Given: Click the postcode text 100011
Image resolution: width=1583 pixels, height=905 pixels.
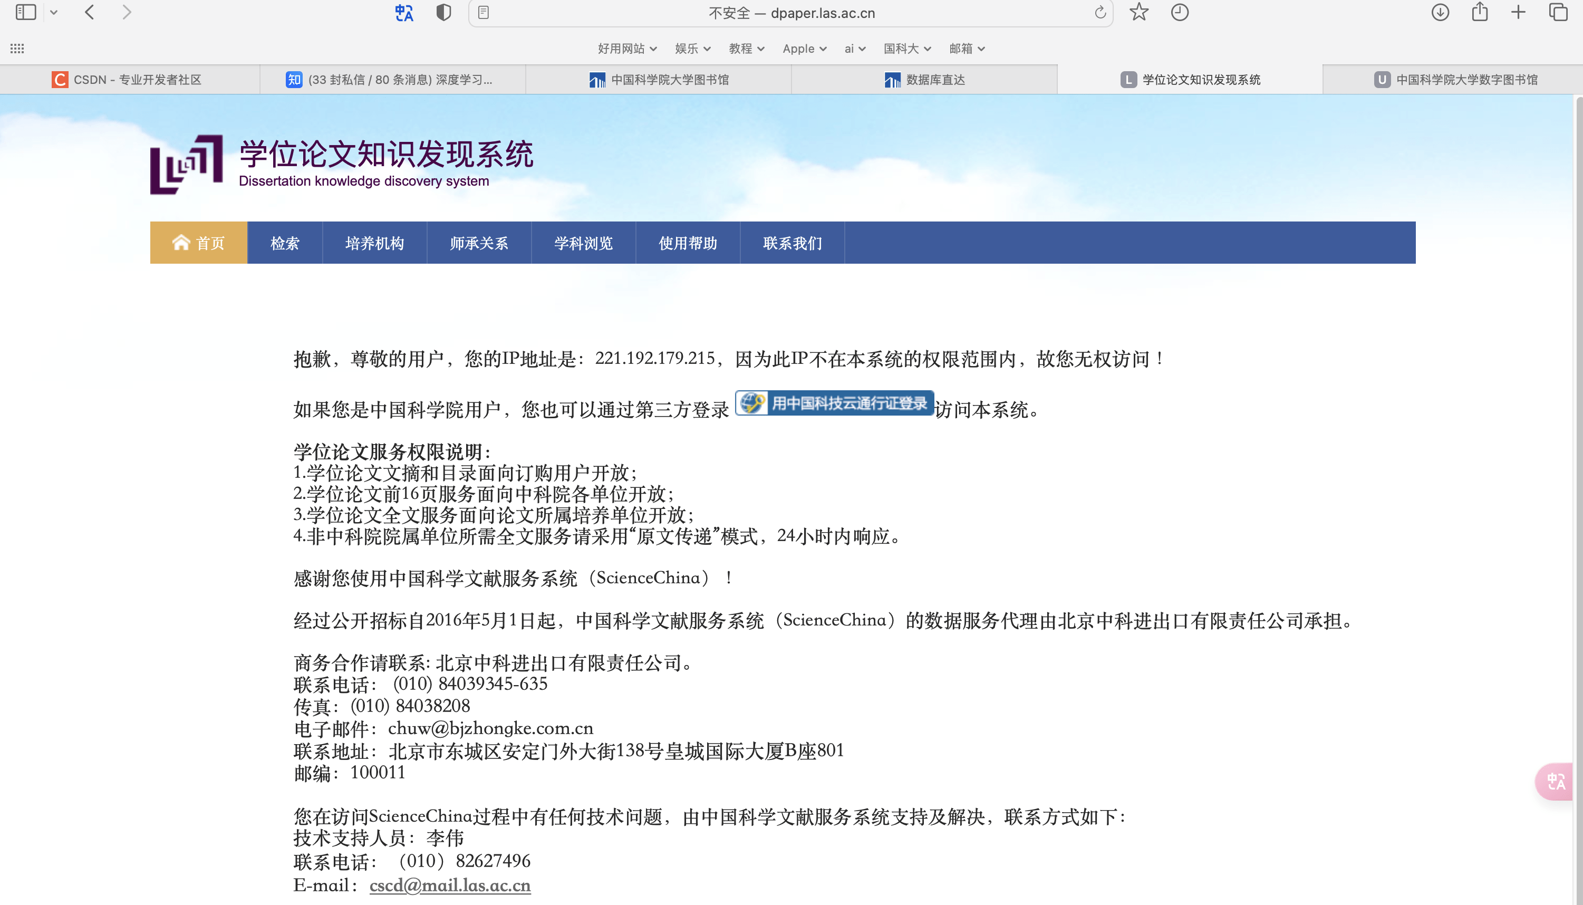Looking at the screenshot, I should 378,772.
